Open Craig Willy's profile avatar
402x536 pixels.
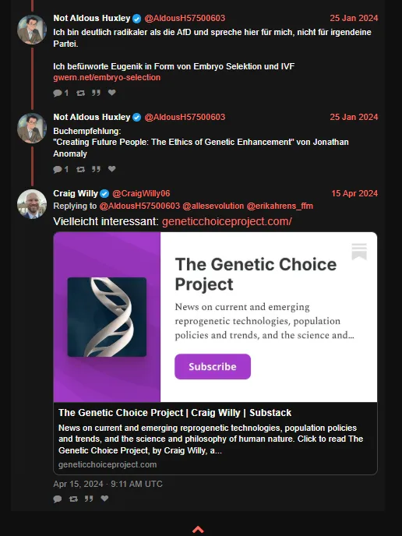pos(32,204)
